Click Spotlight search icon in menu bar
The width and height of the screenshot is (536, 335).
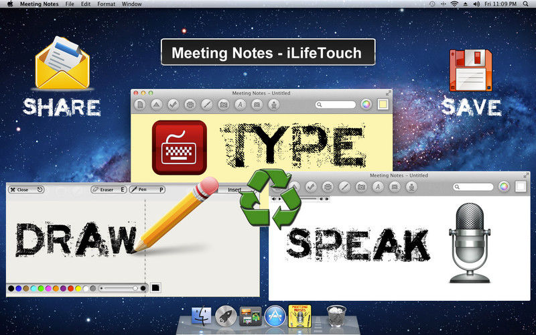[x=525, y=4]
